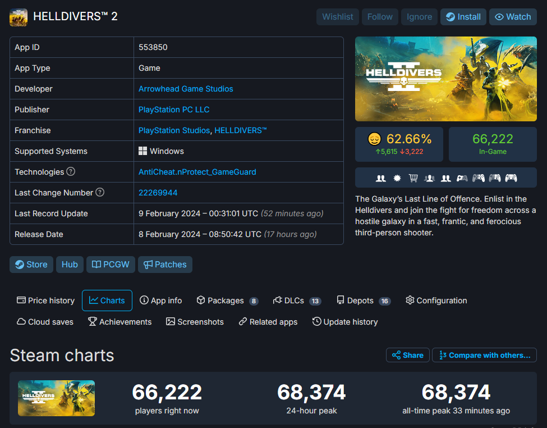
Task: Open the Screenshots tab
Action: (x=195, y=322)
